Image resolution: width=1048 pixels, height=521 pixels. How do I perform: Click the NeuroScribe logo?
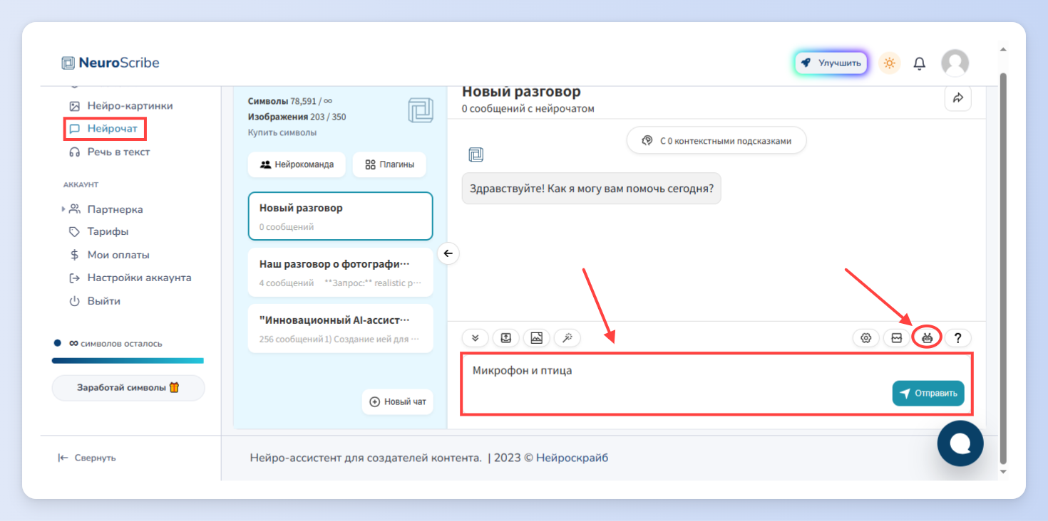(111, 63)
